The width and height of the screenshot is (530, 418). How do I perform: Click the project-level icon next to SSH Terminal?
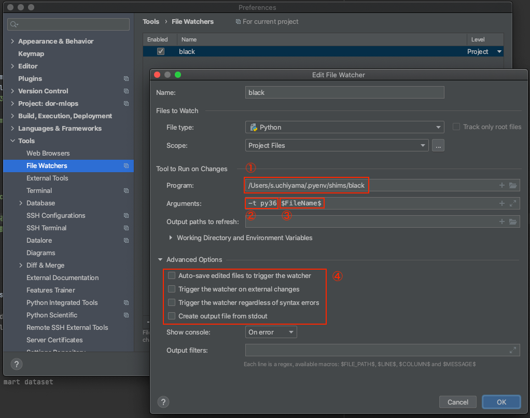[126, 228]
